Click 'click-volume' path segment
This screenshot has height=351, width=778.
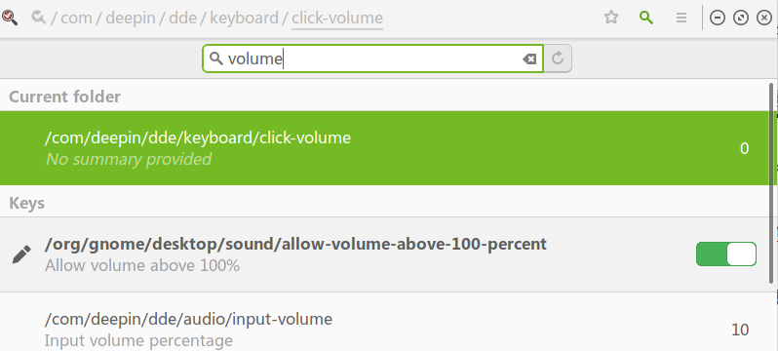[x=337, y=18]
